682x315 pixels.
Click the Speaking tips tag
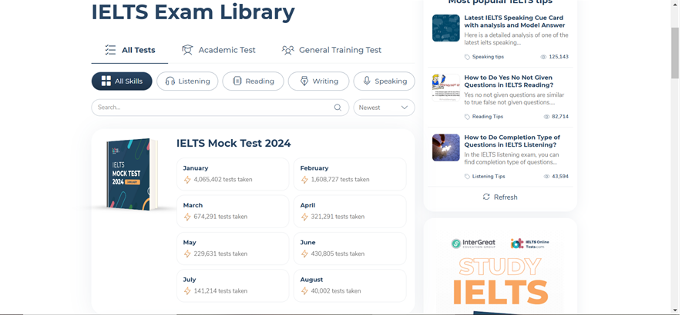[488, 57]
